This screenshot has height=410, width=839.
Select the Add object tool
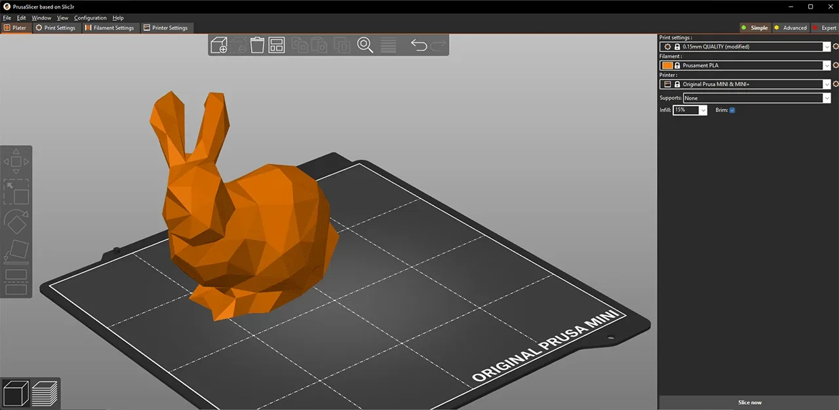pos(219,45)
